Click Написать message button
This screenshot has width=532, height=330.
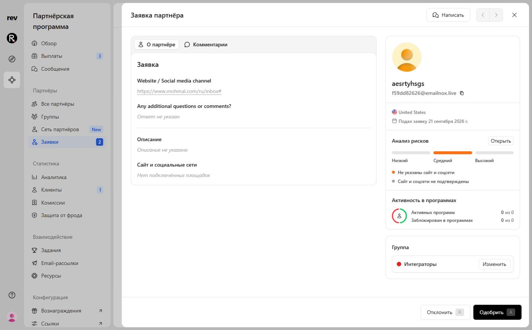tap(448, 15)
